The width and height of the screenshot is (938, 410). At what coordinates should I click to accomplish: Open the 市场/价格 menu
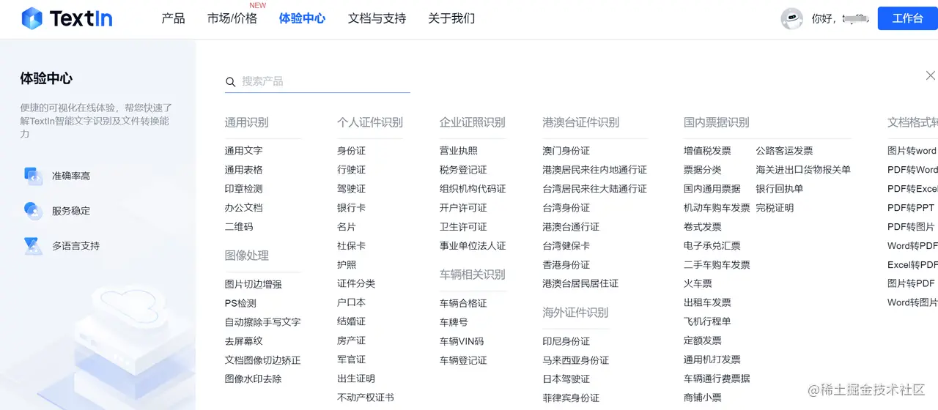pyautogui.click(x=232, y=18)
